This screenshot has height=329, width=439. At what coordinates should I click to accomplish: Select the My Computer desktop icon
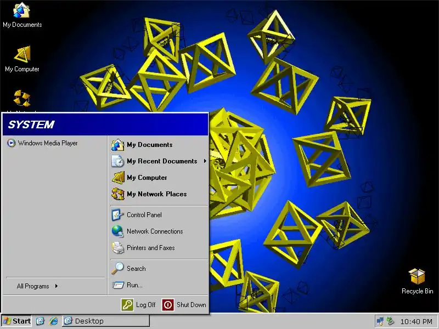tap(22, 54)
